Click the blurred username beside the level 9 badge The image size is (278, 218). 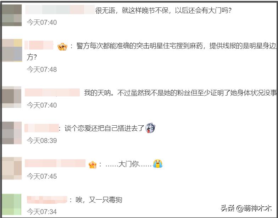point(39,45)
